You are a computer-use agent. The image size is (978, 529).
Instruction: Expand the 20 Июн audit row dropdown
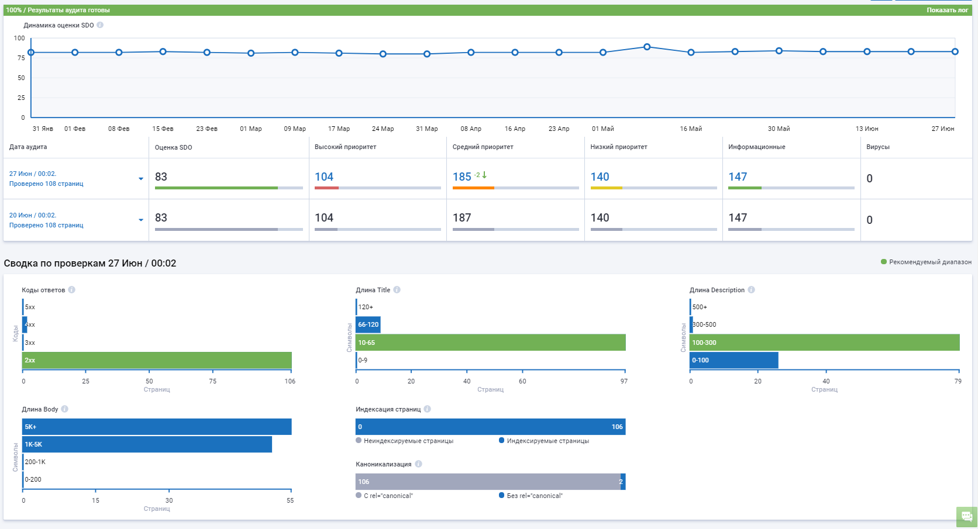[x=141, y=220]
